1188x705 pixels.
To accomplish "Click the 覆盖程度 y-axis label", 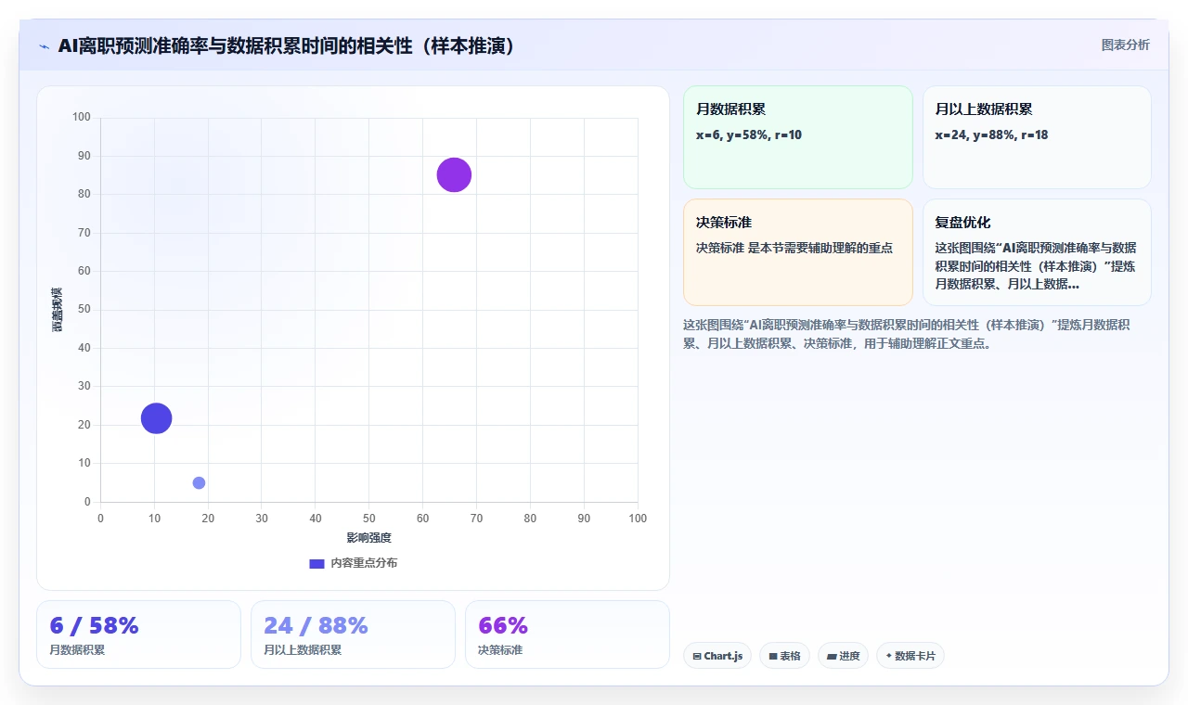I will click(57, 310).
